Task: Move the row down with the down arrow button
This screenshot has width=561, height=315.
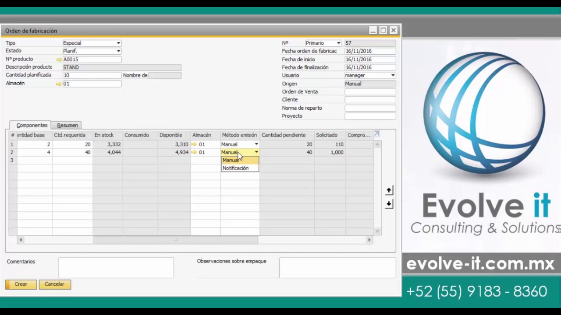Action: 389,204
